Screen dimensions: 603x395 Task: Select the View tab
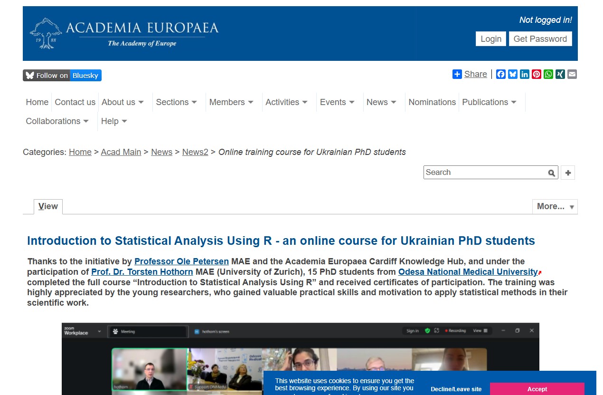48,206
